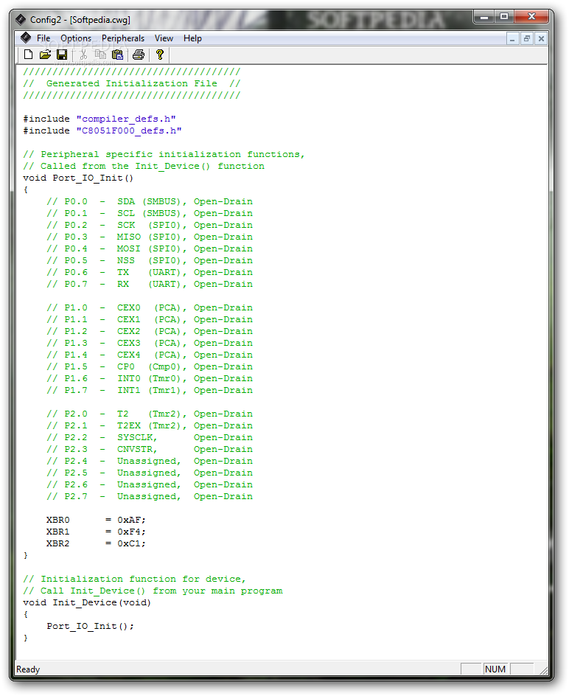The height and width of the screenshot is (696, 569).
Task: Maximize the Config2 application window
Action: [503, 17]
